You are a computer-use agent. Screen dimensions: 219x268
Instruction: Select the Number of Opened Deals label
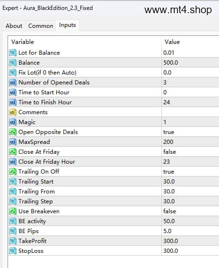[54, 83]
